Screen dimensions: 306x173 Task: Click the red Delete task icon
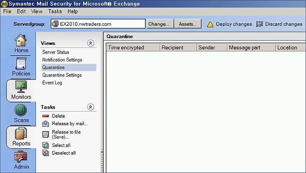pyautogui.click(x=45, y=116)
